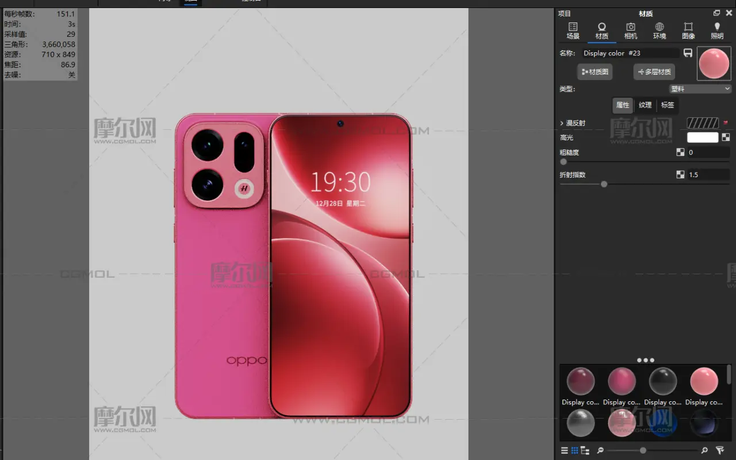736x460 pixels.
Task: Open the Environment (环境) globe icon
Action: pyautogui.click(x=660, y=30)
